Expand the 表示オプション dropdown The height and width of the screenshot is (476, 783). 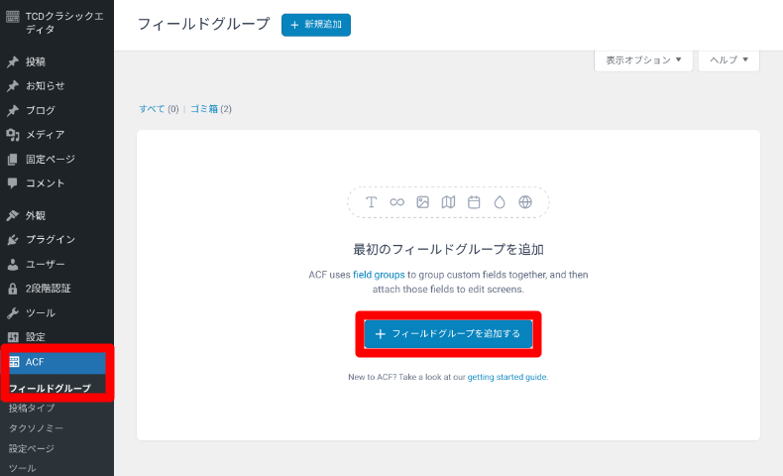[x=643, y=59]
